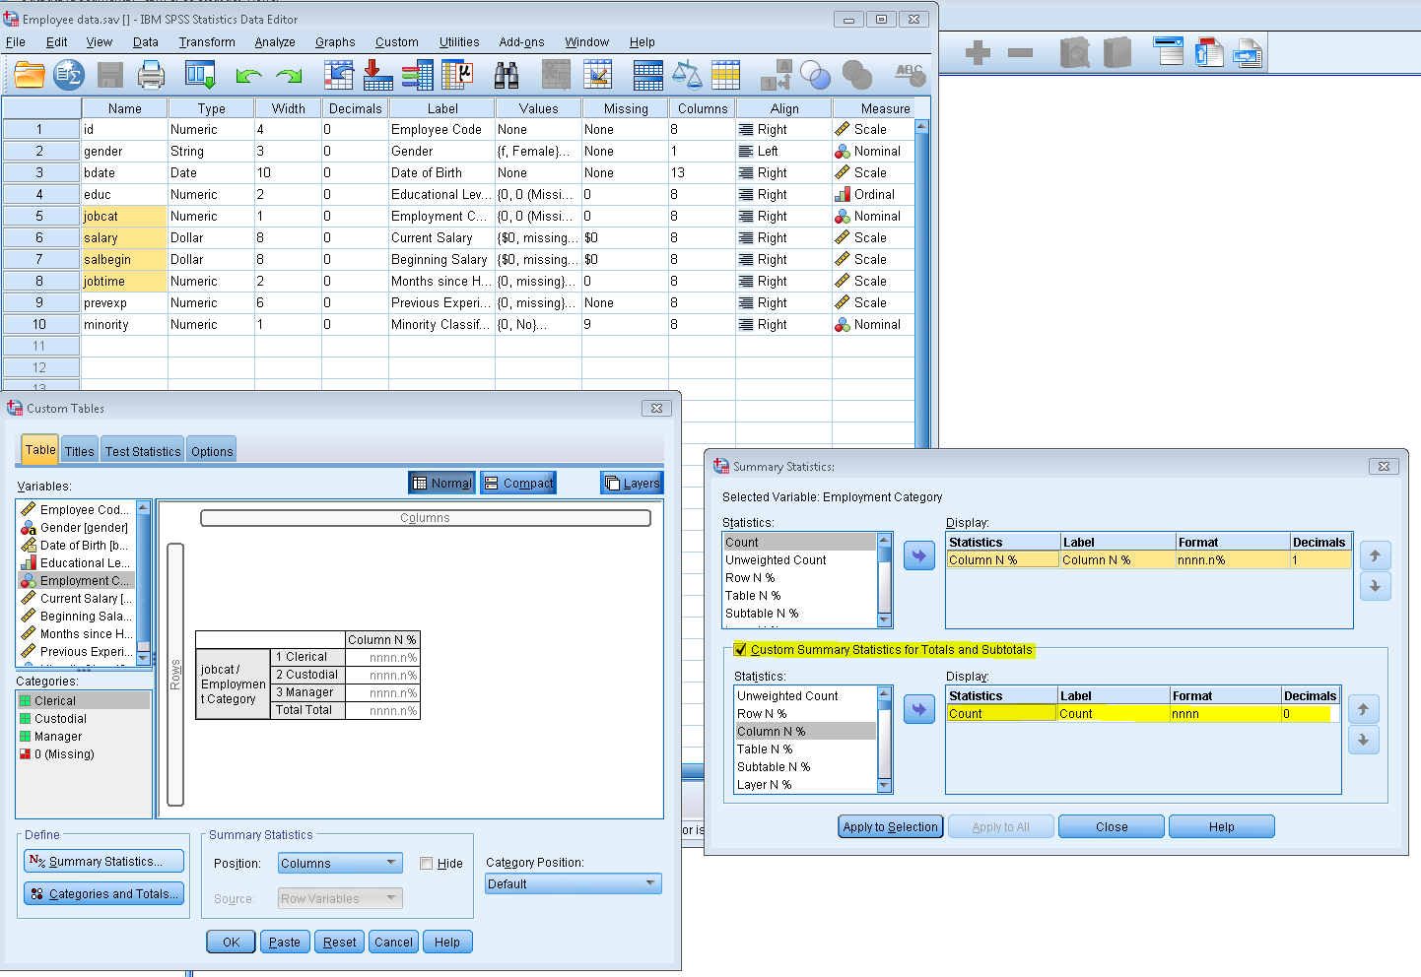The image size is (1421, 977).
Task: Move the Count row down in totals display
Action: (1363, 741)
